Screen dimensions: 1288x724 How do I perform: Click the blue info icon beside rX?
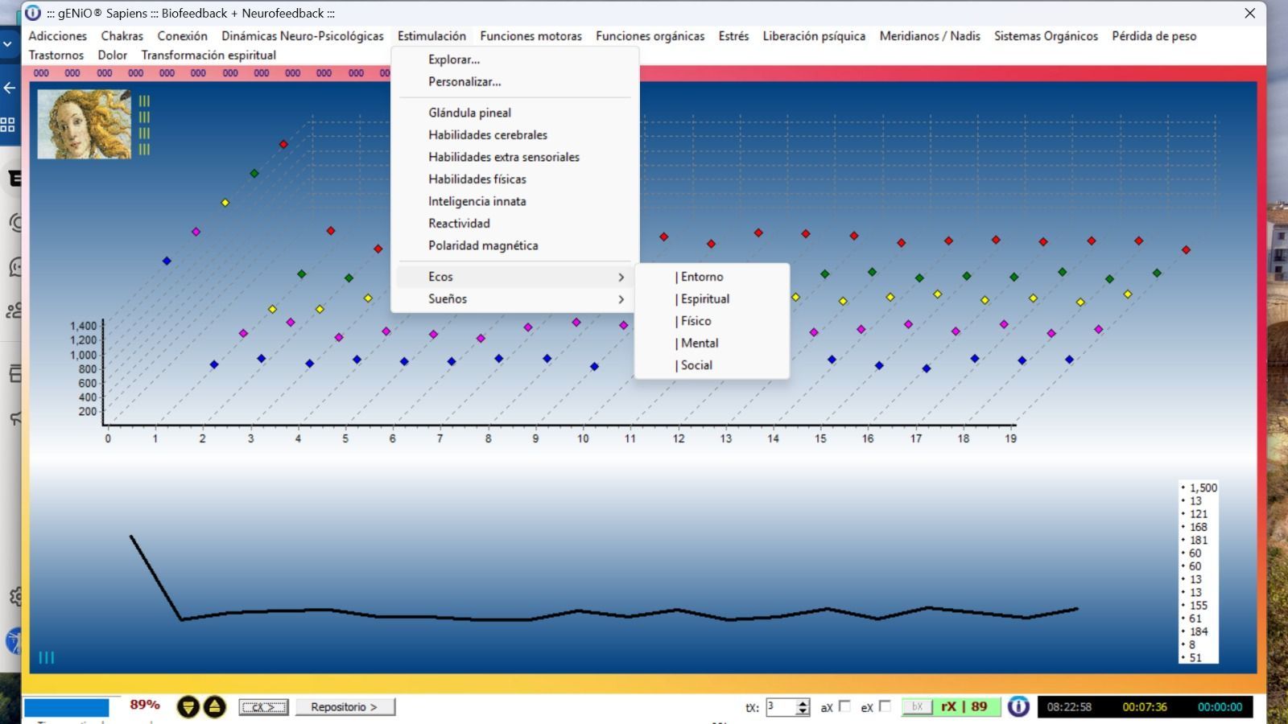[1018, 707]
